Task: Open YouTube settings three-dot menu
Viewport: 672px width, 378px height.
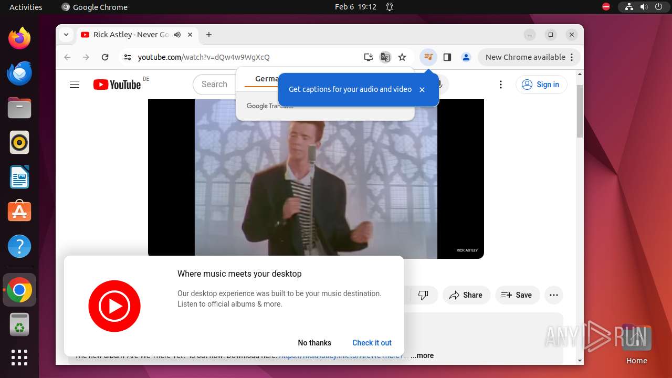Action: 501,85
